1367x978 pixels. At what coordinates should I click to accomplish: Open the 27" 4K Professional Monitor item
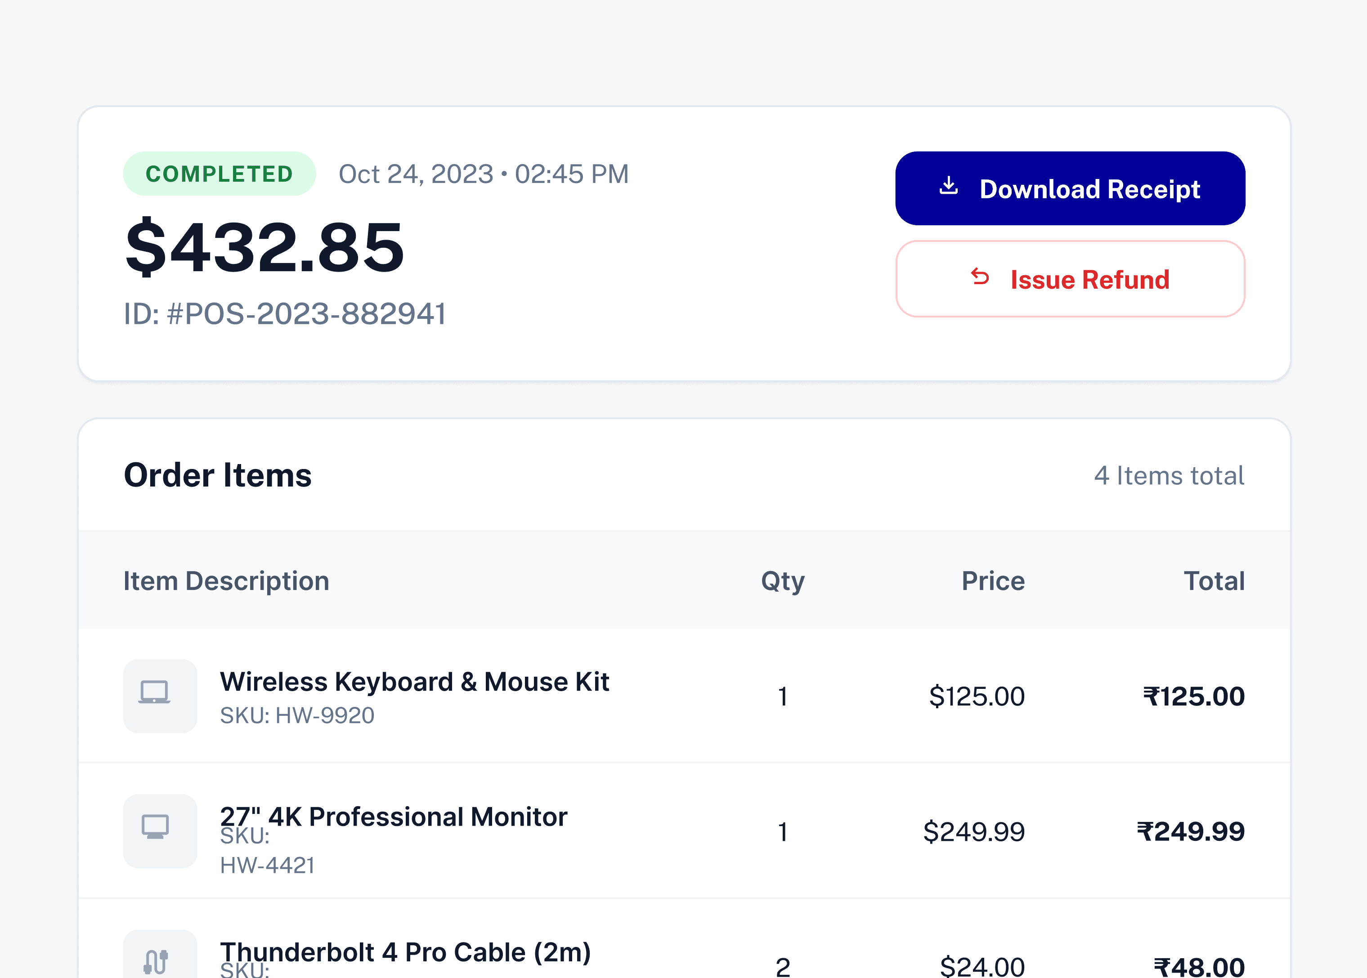click(394, 817)
